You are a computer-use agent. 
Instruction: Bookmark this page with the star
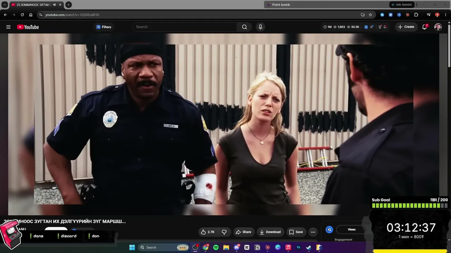(x=370, y=15)
